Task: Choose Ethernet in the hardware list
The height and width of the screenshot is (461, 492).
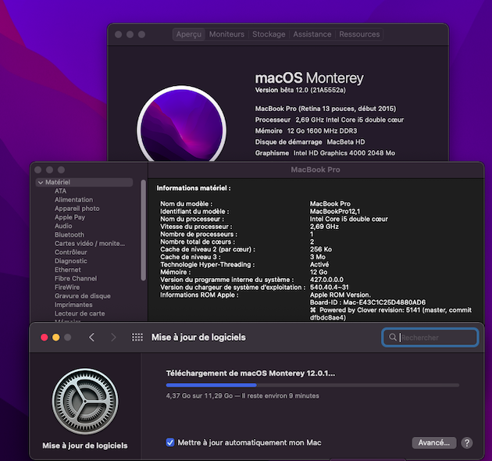Action: click(68, 270)
